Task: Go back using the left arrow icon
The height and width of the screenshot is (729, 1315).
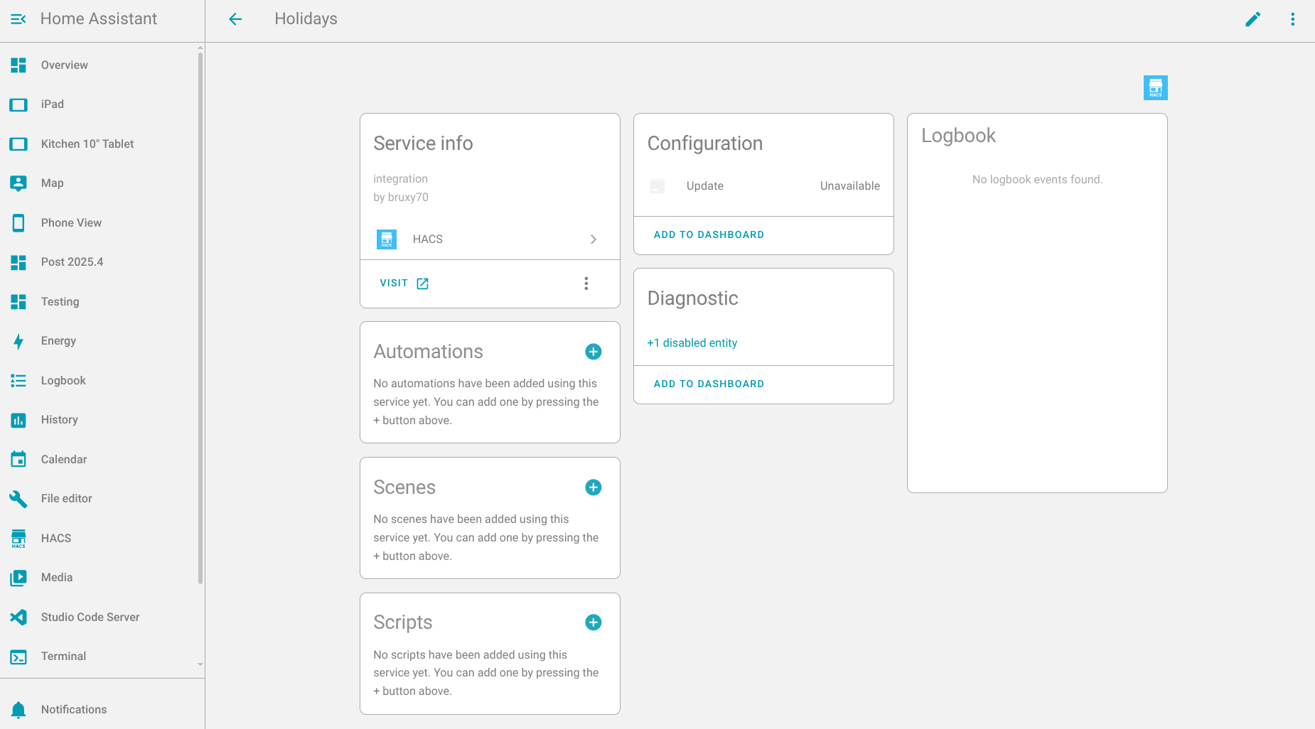Action: click(235, 19)
